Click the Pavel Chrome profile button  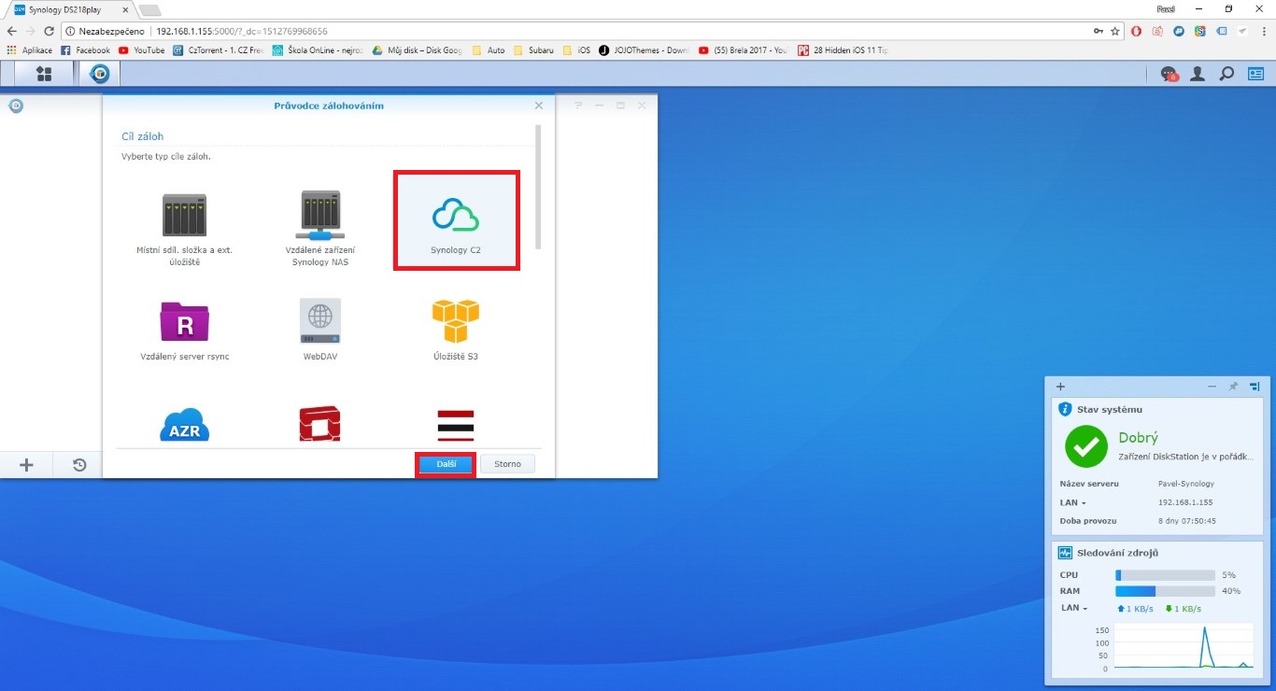click(1166, 8)
